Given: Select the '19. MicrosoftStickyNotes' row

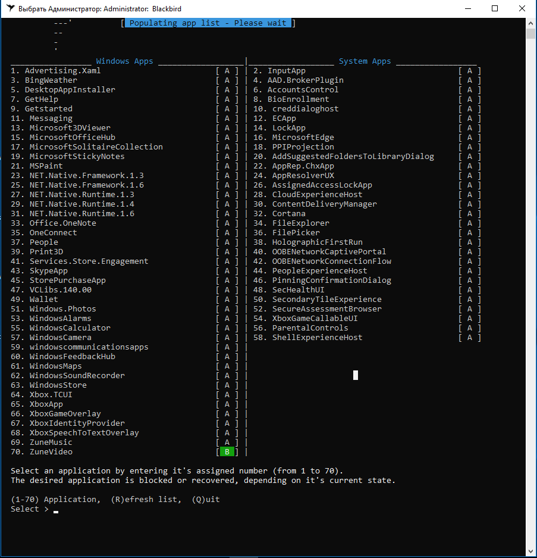Looking at the screenshot, I should click(124, 157).
